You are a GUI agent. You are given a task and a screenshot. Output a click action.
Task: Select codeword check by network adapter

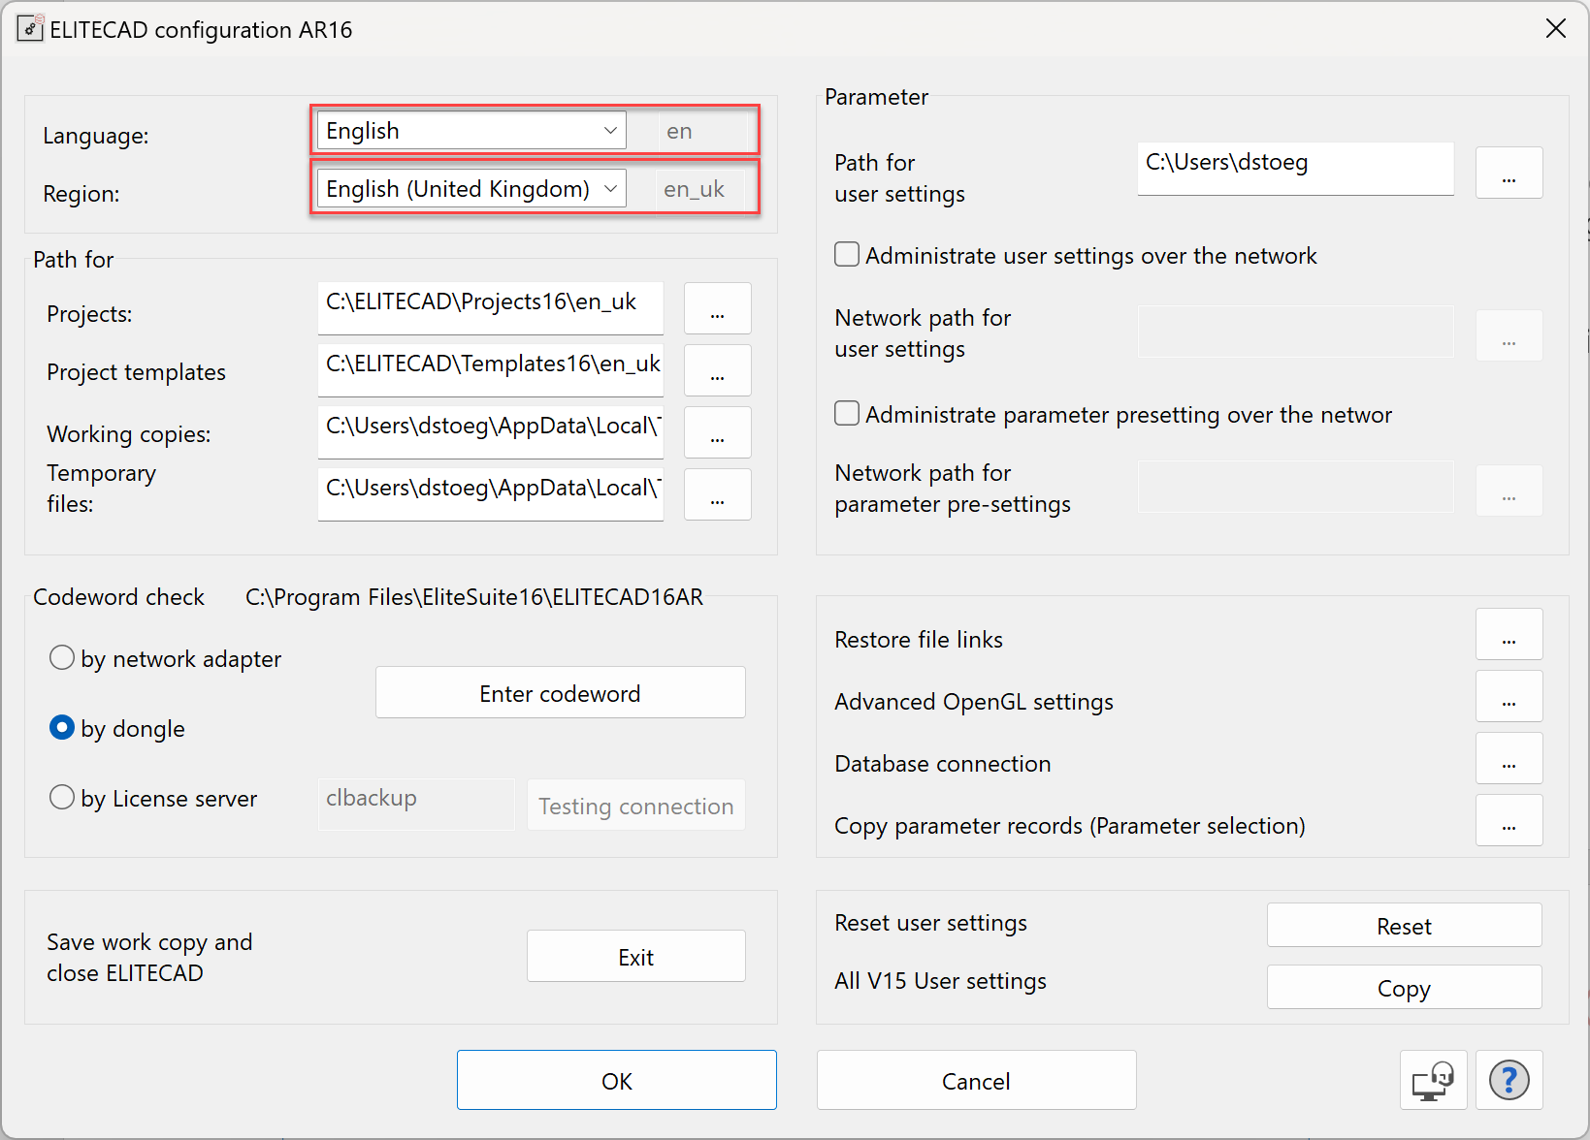pos(62,658)
